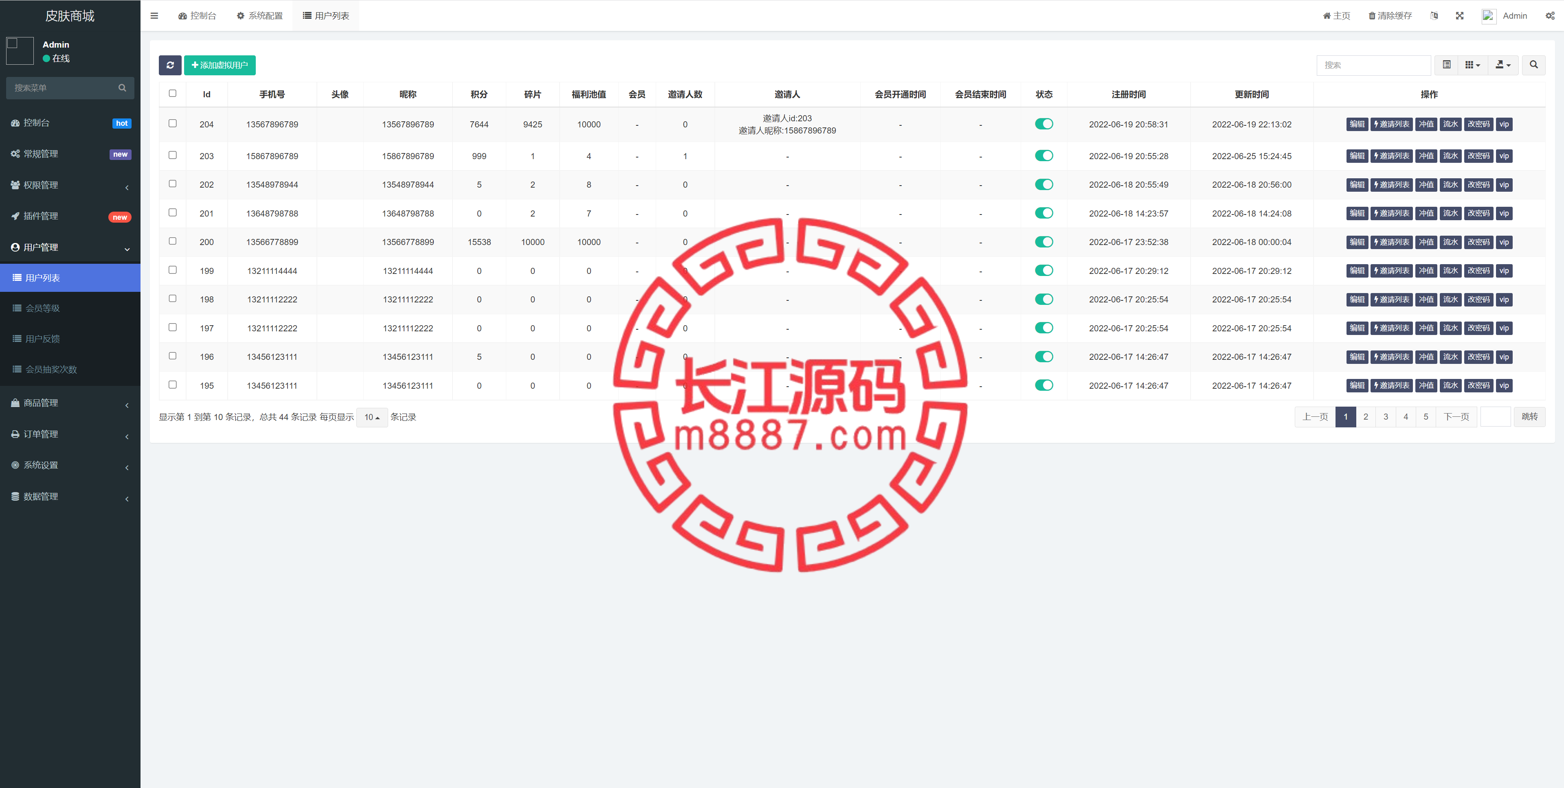Open the settings gears icon top right
The height and width of the screenshot is (788, 1564).
click(1550, 16)
